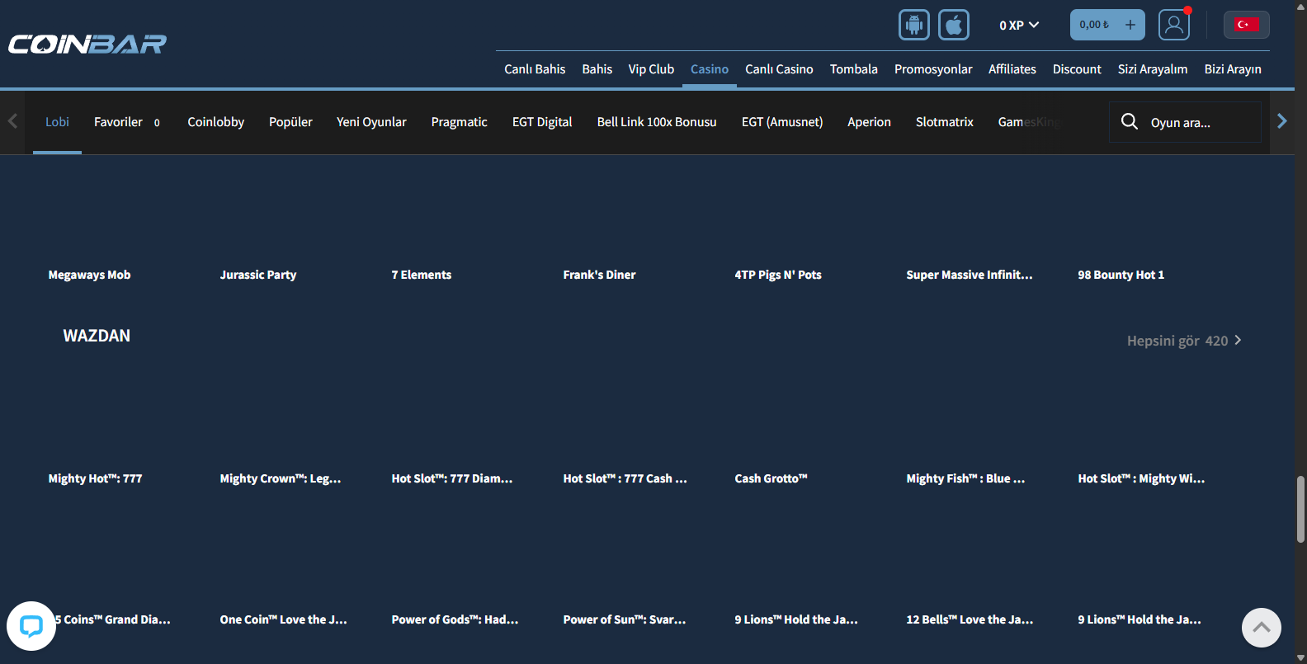This screenshot has width=1307, height=664.
Task: Click the Apple iOS app icon
Action: point(954,25)
